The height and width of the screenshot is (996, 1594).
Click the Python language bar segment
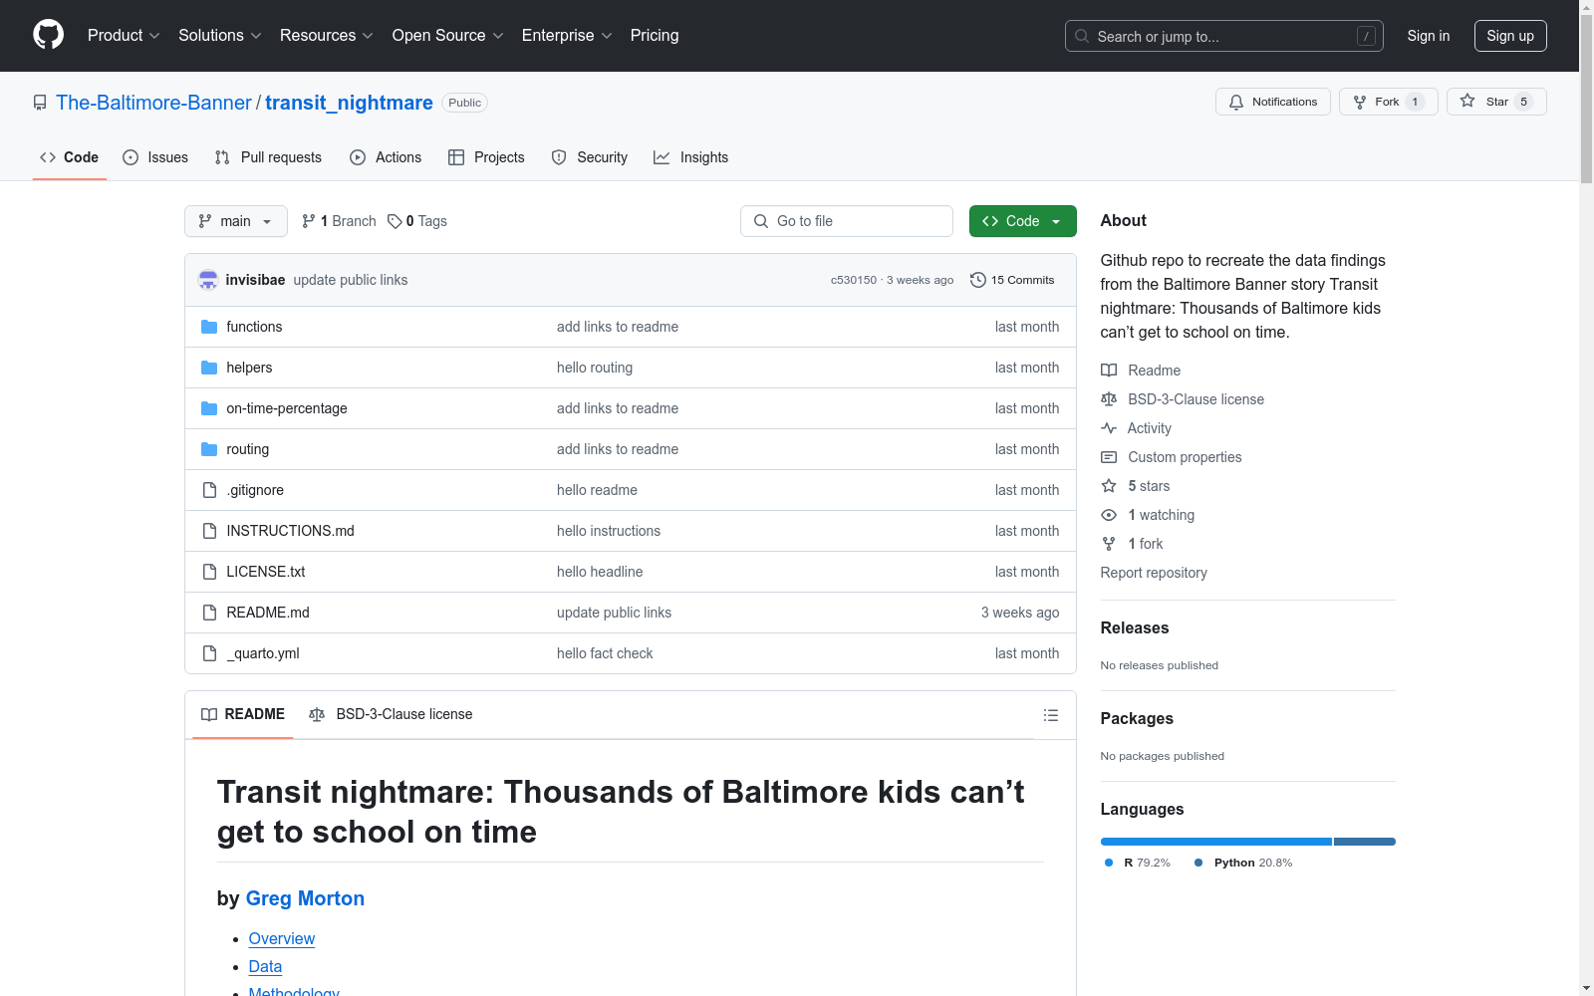(x=1365, y=842)
